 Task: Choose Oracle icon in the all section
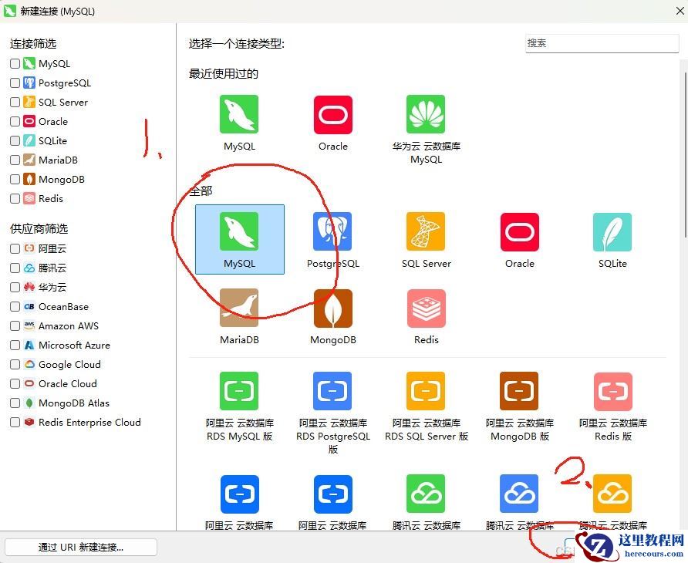(520, 231)
